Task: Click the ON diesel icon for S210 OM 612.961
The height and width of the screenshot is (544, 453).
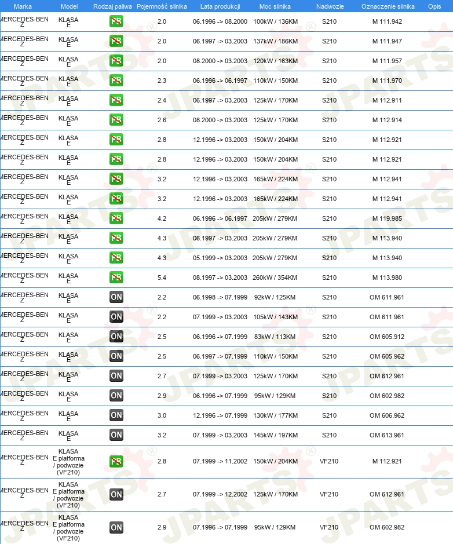Action: pyautogui.click(x=116, y=376)
